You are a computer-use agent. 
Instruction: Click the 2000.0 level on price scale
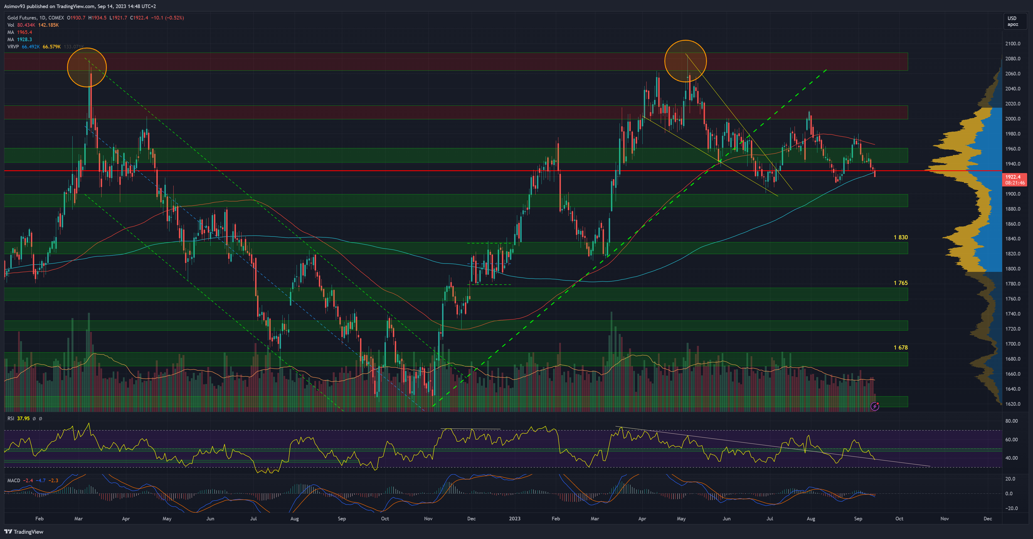click(1012, 119)
